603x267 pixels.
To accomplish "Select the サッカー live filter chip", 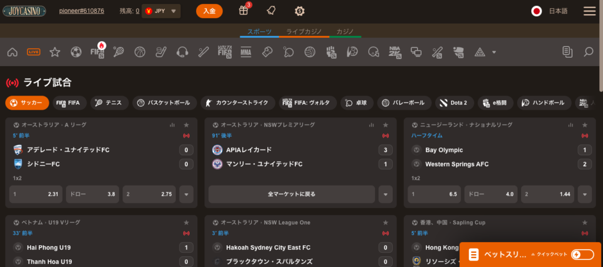I will pyautogui.click(x=27, y=103).
